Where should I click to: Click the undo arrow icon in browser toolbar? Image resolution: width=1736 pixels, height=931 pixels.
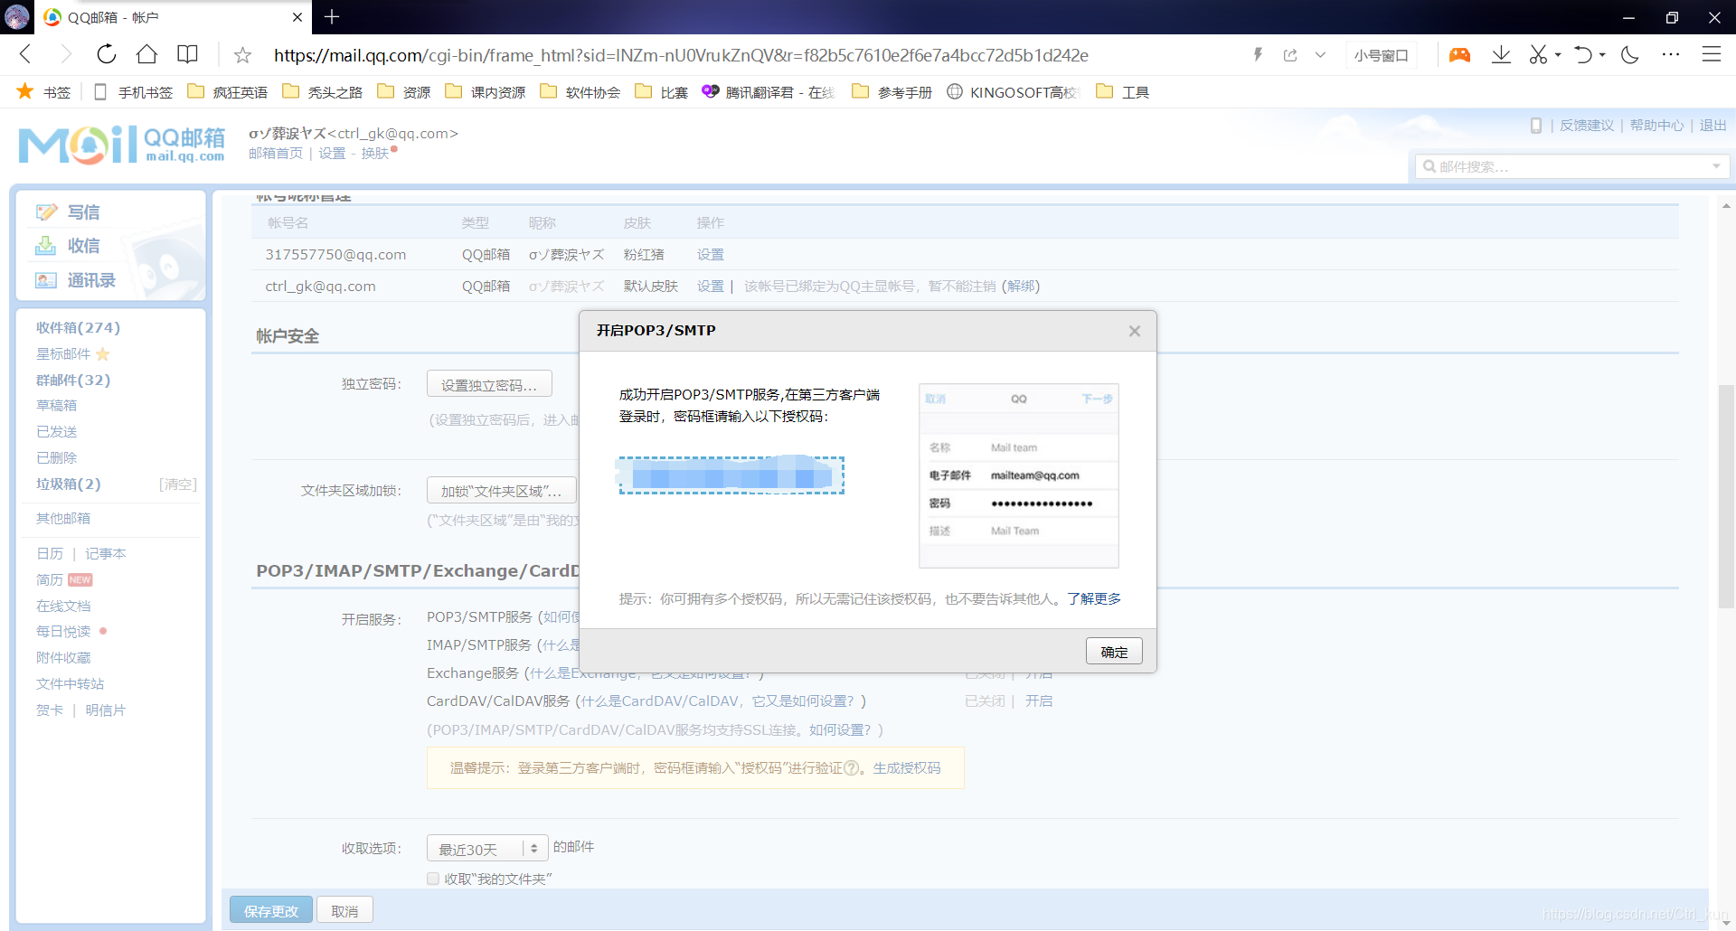click(x=1585, y=54)
